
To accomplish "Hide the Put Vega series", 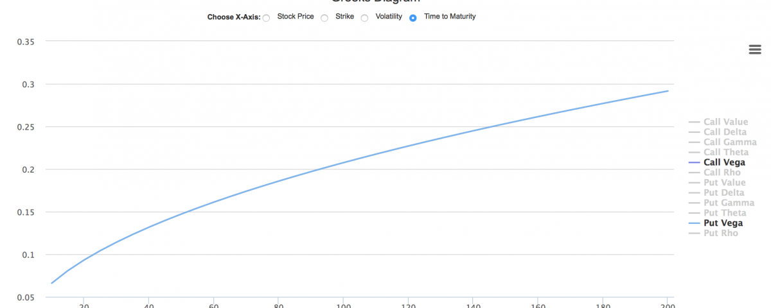I will point(723,223).
